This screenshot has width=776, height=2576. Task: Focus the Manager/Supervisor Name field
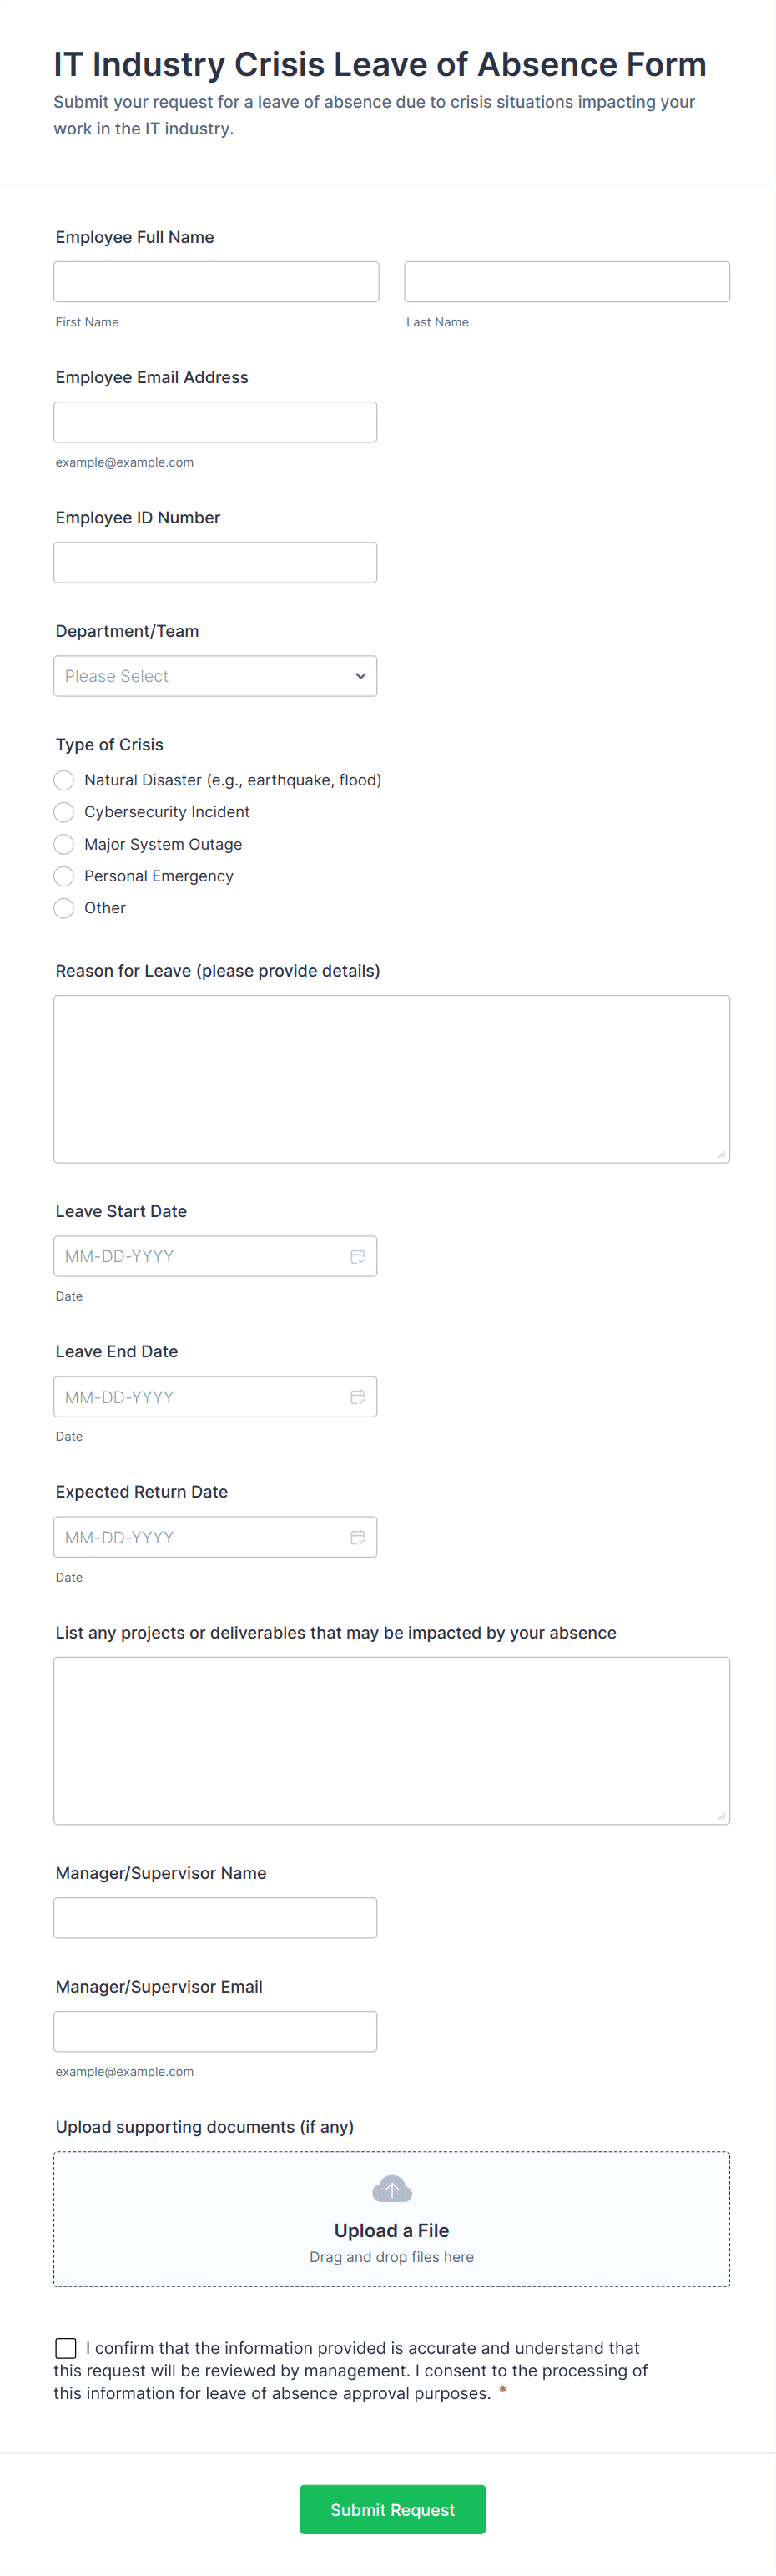click(x=215, y=1917)
